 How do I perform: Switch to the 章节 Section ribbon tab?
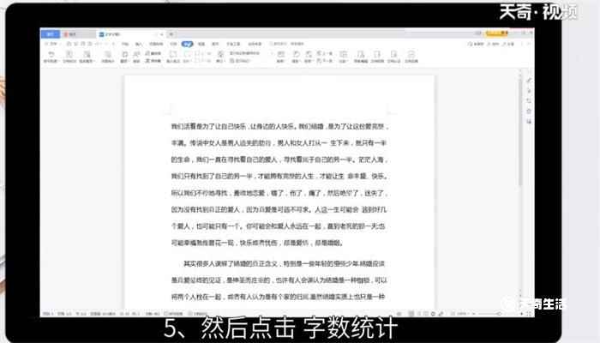coord(215,44)
